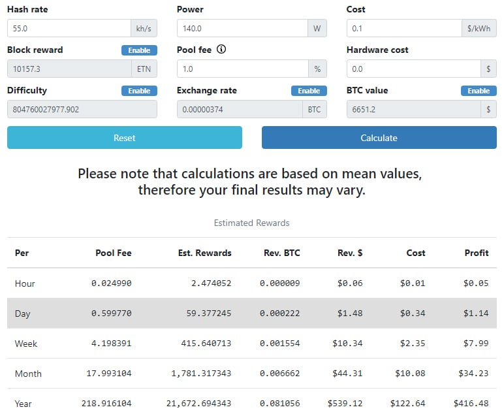Click the Pool fee info icon
504x418 pixels.
[x=221, y=50]
